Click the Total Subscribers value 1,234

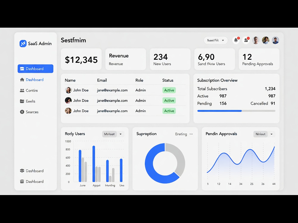click(x=270, y=89)
